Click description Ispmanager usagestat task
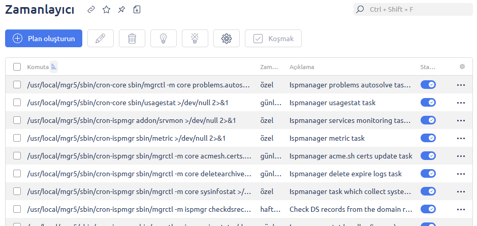Screen dimensions: 477x226 tap(333, 103)
